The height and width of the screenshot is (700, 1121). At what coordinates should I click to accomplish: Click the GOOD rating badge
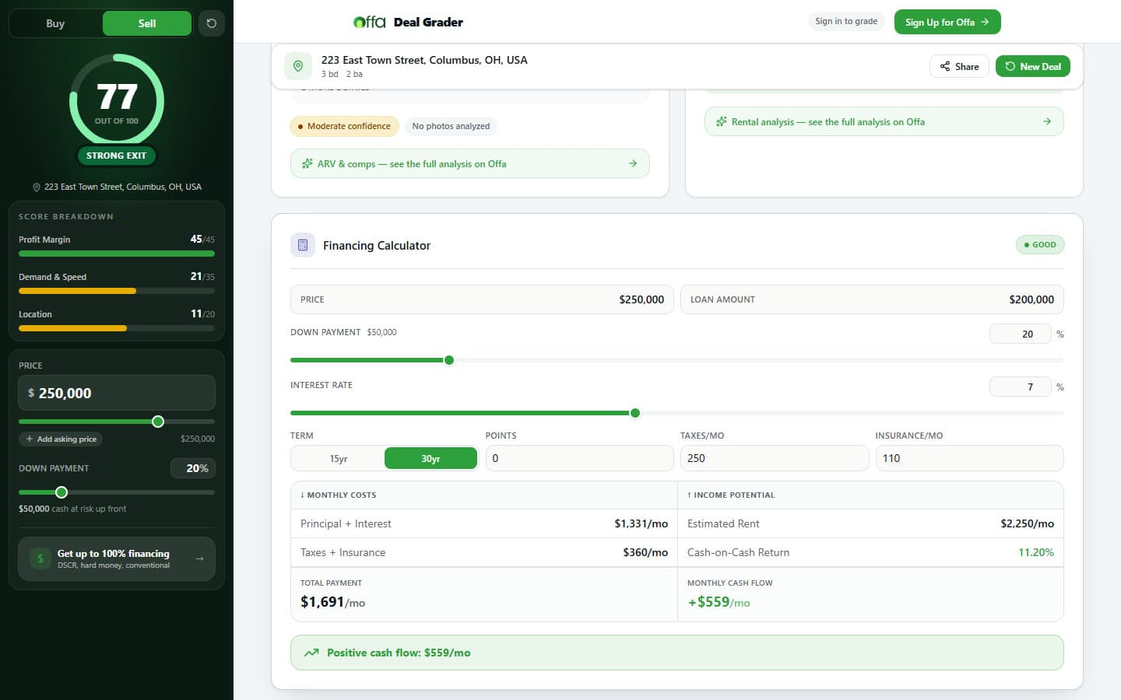point(1040,245)
